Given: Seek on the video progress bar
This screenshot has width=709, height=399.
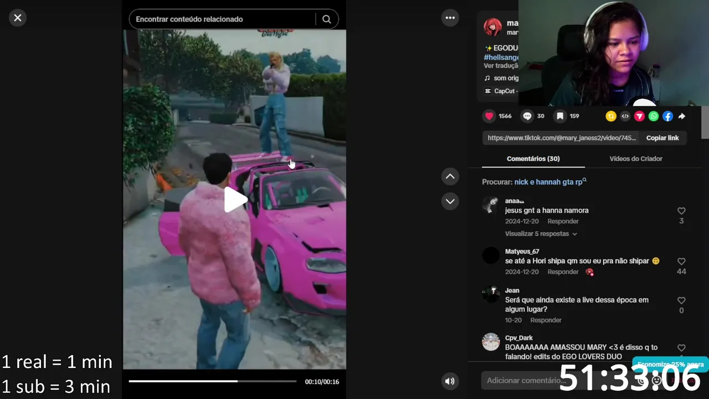Looking at the screenshot, I should [x=213, y=381].
